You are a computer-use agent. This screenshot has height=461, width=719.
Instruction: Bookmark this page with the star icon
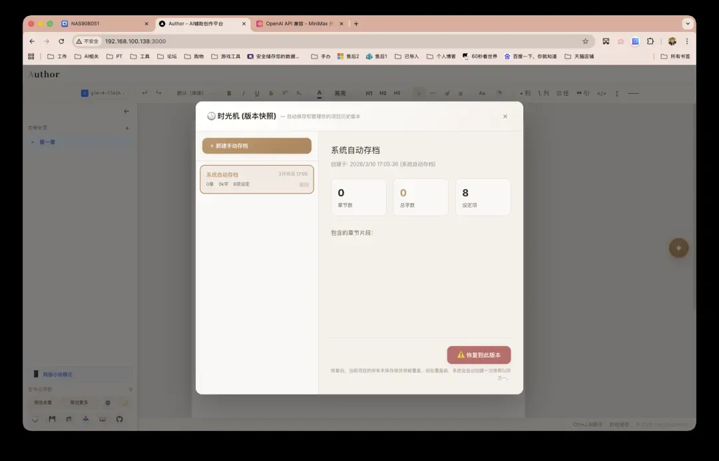(x=585, y=41)
